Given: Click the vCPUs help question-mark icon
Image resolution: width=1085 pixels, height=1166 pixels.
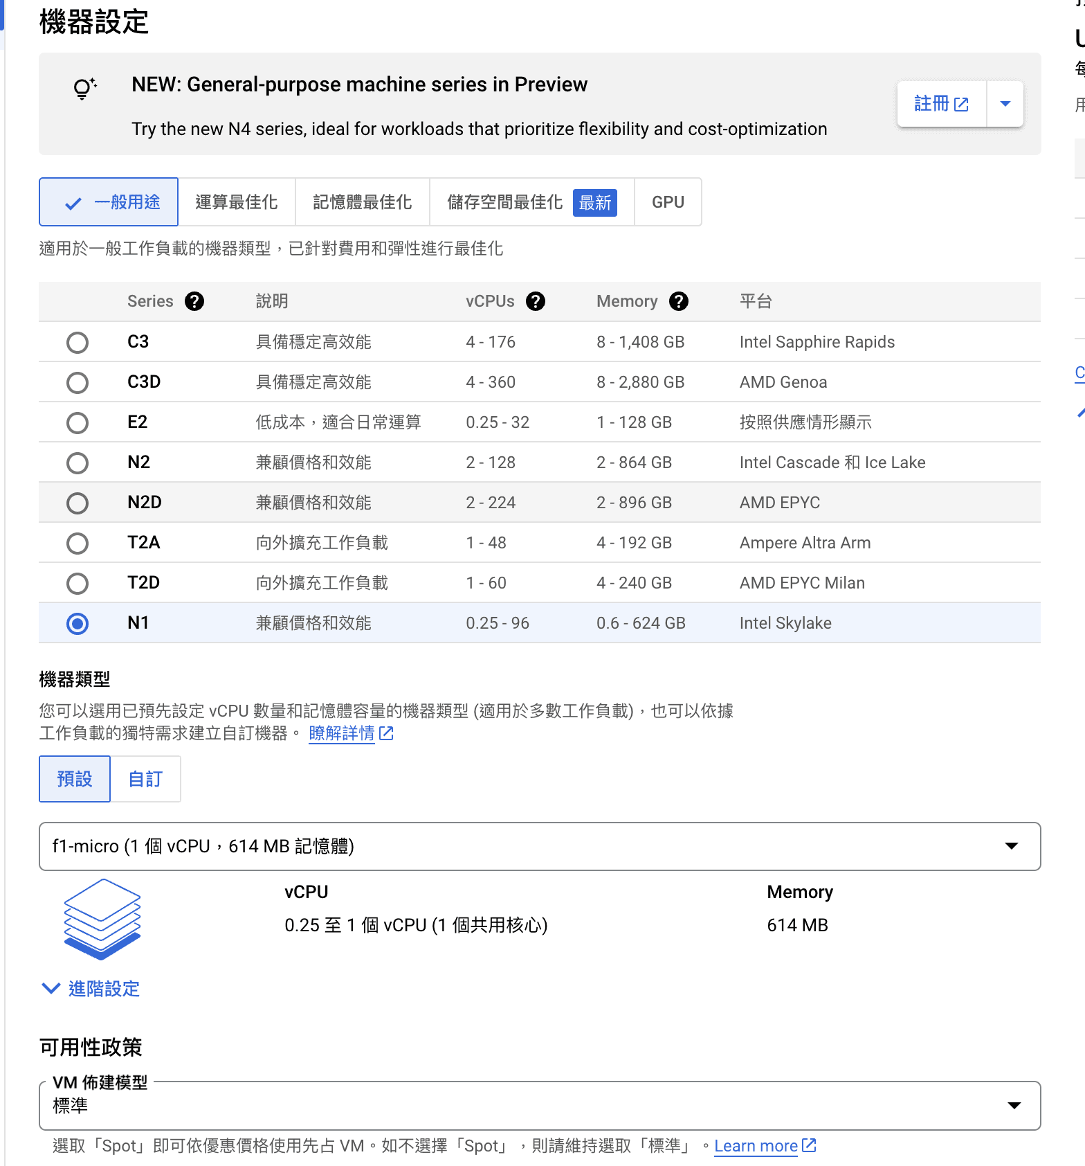Looking at the screenshot, I should point(536,301).
